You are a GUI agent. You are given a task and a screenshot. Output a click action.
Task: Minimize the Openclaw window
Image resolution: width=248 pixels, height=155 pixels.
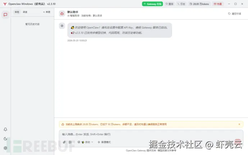pyautogui.click(x=229, y=4)
